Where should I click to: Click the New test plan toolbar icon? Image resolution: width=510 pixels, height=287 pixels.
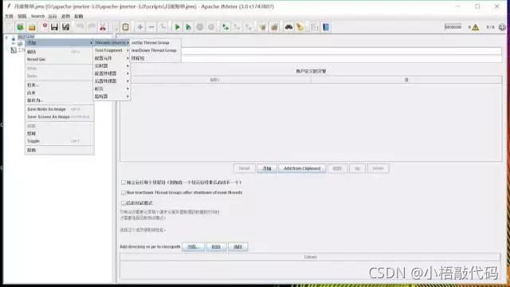pos(10,27)
